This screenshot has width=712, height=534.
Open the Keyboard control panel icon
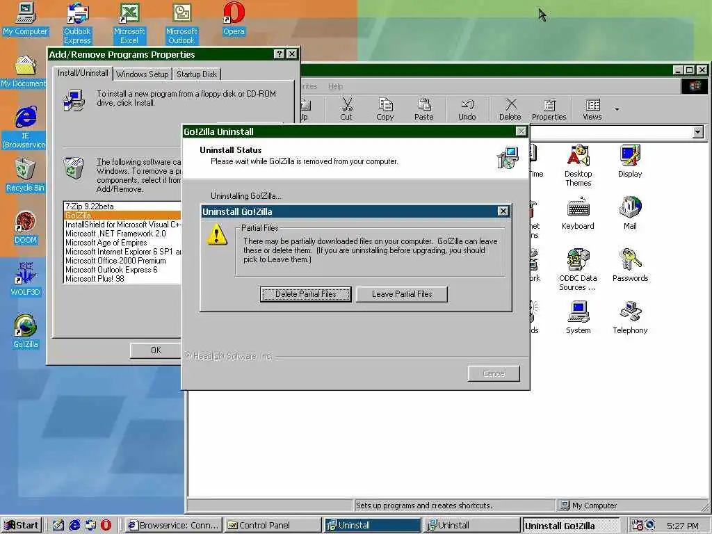pyautogui.click(x=578, y=213)
